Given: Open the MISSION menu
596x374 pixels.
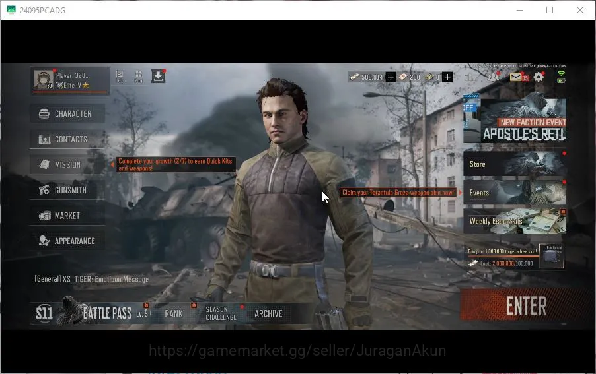Looking at the screenshot, I should pyautogui.click(x=67, y=165).
